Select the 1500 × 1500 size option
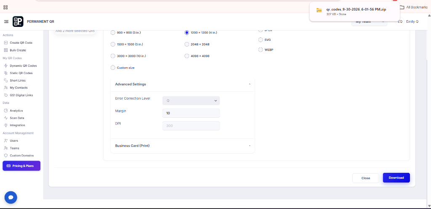431x209 pixels. tap(113, 44)
